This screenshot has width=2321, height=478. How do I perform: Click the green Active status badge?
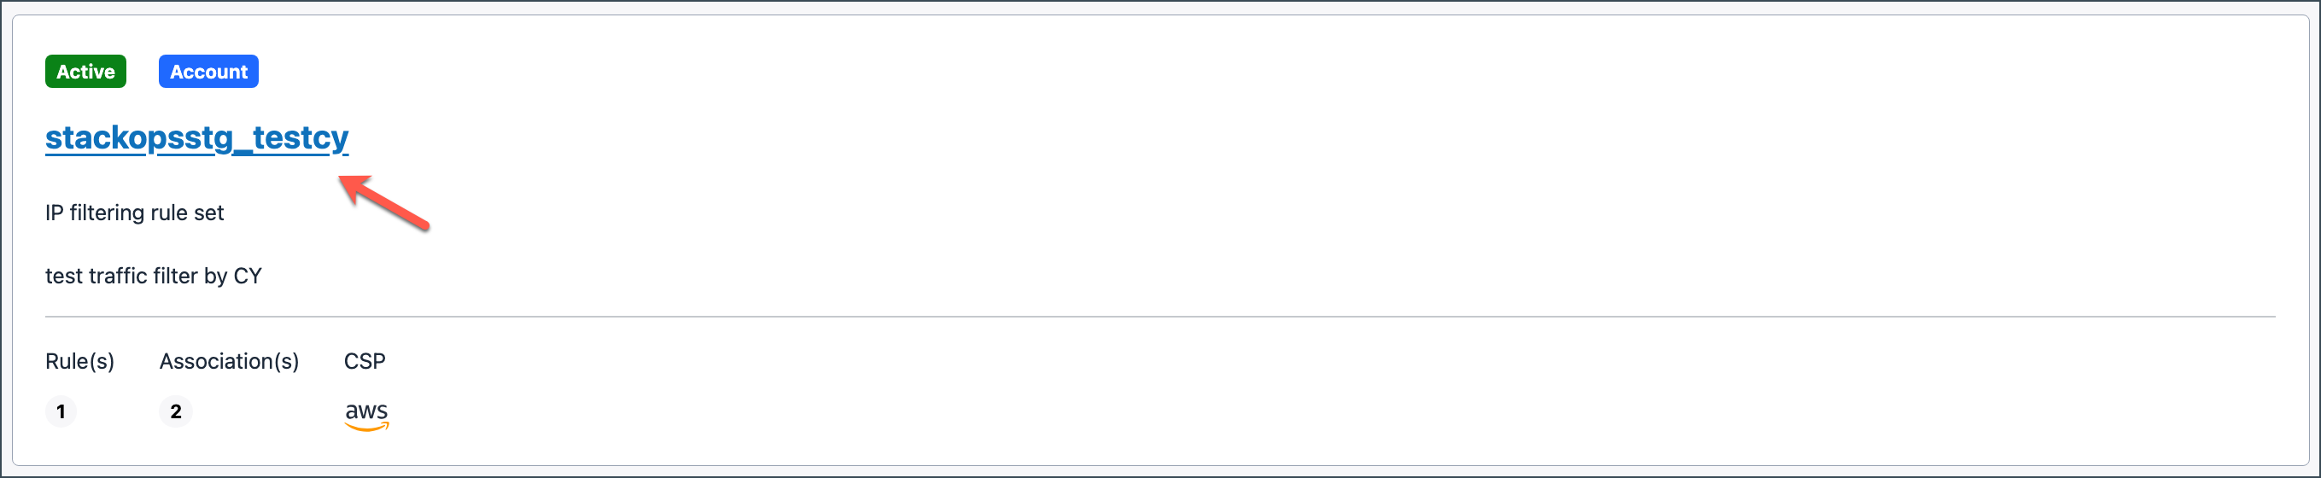pos(85,71)
